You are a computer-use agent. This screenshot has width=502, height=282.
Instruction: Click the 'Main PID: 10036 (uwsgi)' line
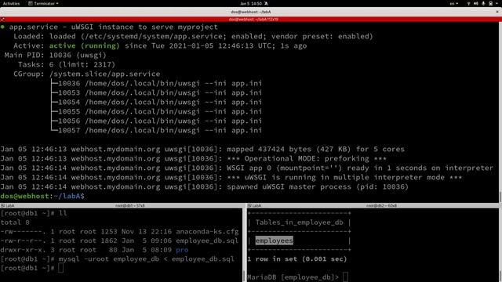tap(56, 55)
